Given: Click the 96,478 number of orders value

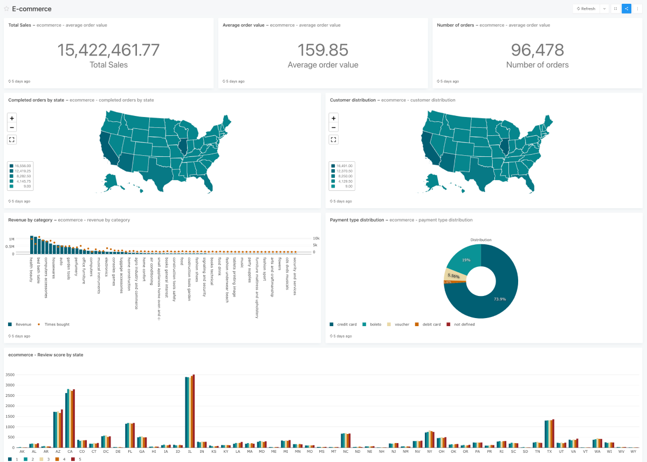Looking at the screenshot, I should pos(538,50).
